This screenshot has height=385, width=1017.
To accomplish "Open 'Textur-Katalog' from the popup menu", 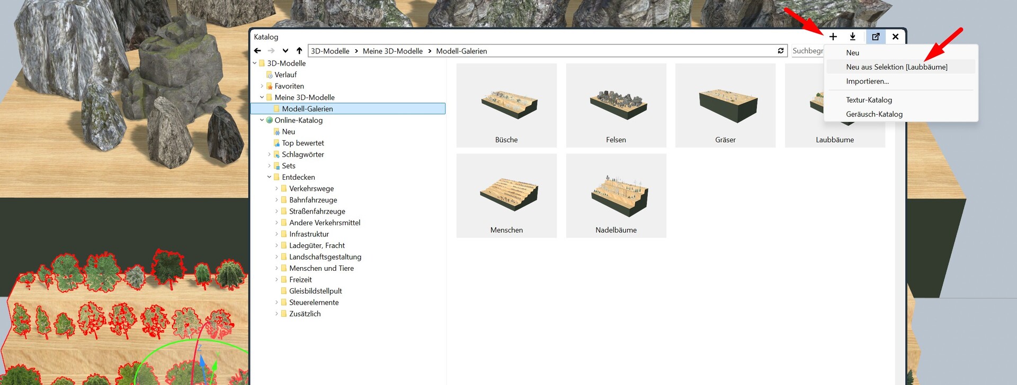I will [x=869, y=100].
